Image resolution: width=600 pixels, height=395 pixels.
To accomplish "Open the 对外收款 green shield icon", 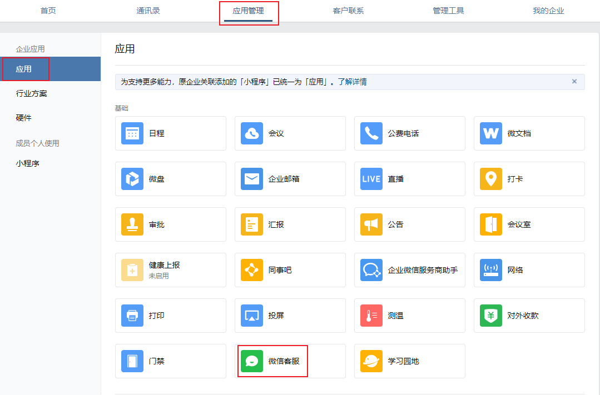I will coord(491,315).
